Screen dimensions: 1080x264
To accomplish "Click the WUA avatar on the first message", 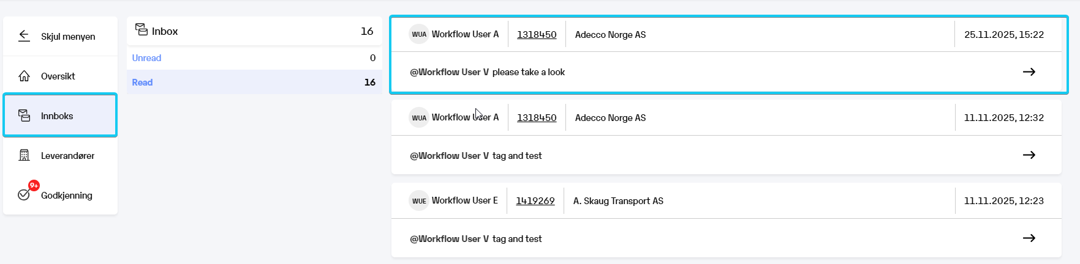I will [x=419, y=34].
